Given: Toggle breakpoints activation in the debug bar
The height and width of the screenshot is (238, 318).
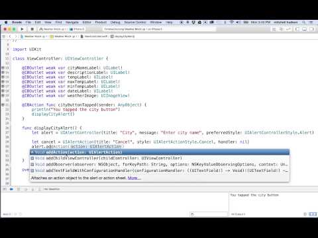Looking at the screenshot, I should click(x=11, y=189).
